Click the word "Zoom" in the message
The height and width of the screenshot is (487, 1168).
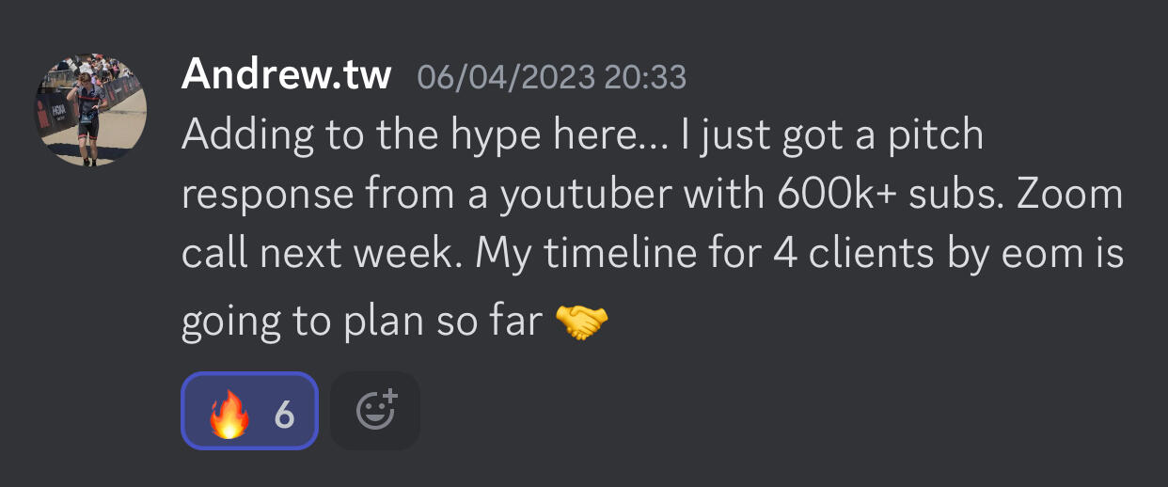tap(1071, 196)
